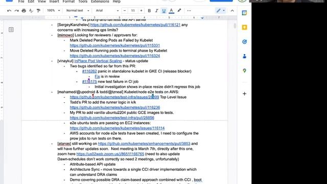Open the Tools menu
The width and height of the screenshot is (327, 184).
tap(83, 2)
